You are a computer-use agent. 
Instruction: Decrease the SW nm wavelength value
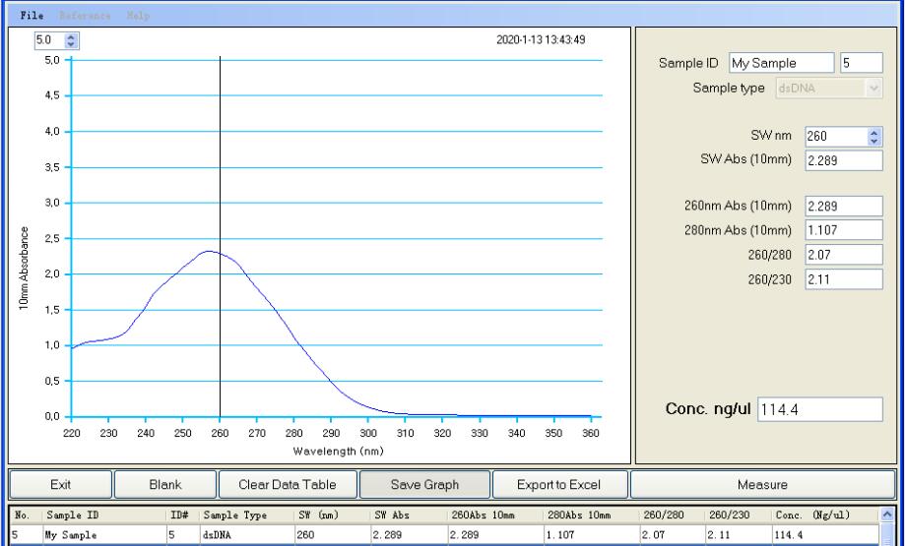(x=873, y=141)
